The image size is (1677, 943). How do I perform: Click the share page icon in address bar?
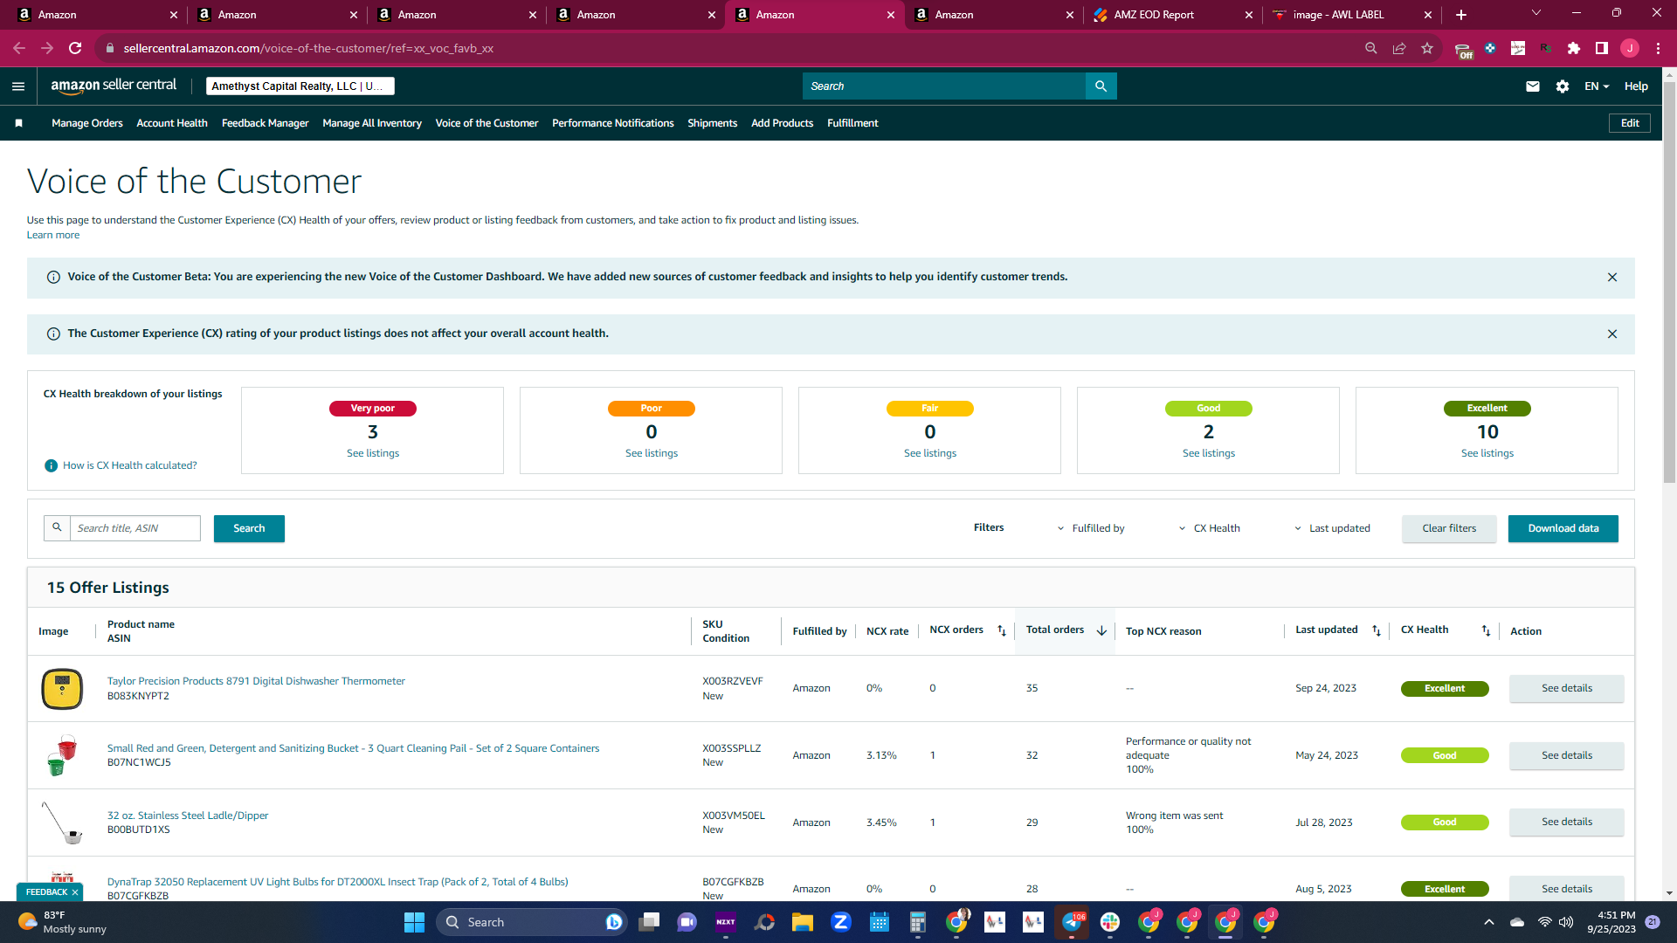pyautogui.click(x=1399, y=49)
